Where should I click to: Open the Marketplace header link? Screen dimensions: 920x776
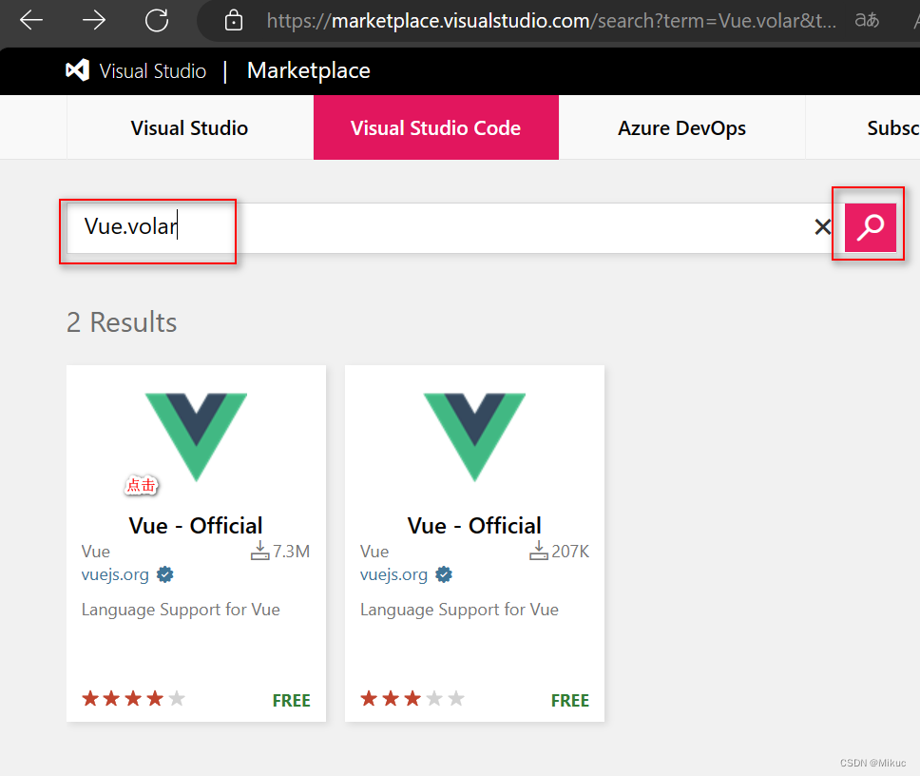click(x=309, y=71)
